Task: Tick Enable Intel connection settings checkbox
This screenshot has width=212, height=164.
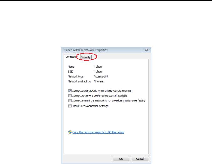Action: click(70, 106)
